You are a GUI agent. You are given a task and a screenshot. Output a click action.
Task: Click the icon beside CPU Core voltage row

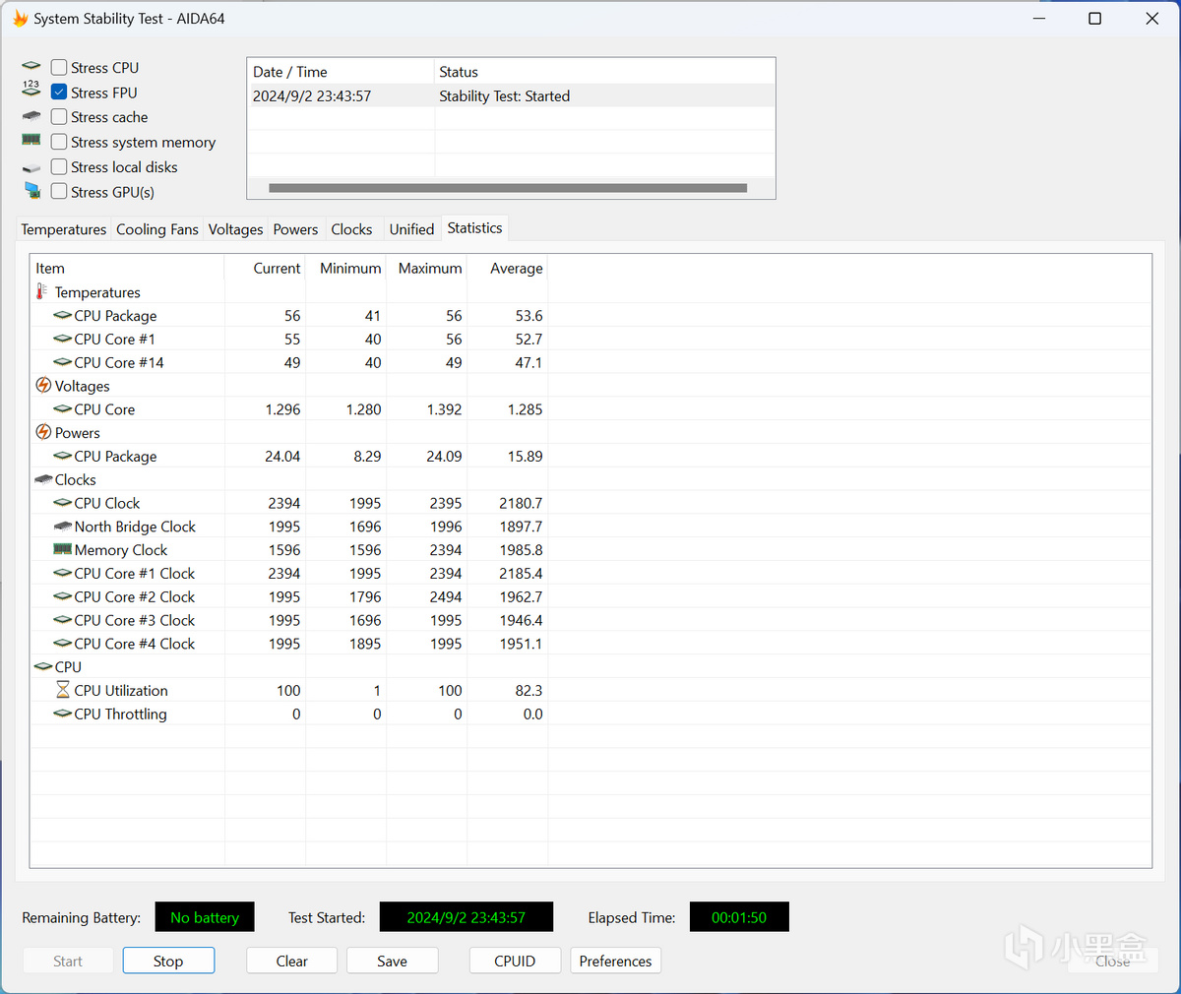pyautogui.click(x=63, y=408)
